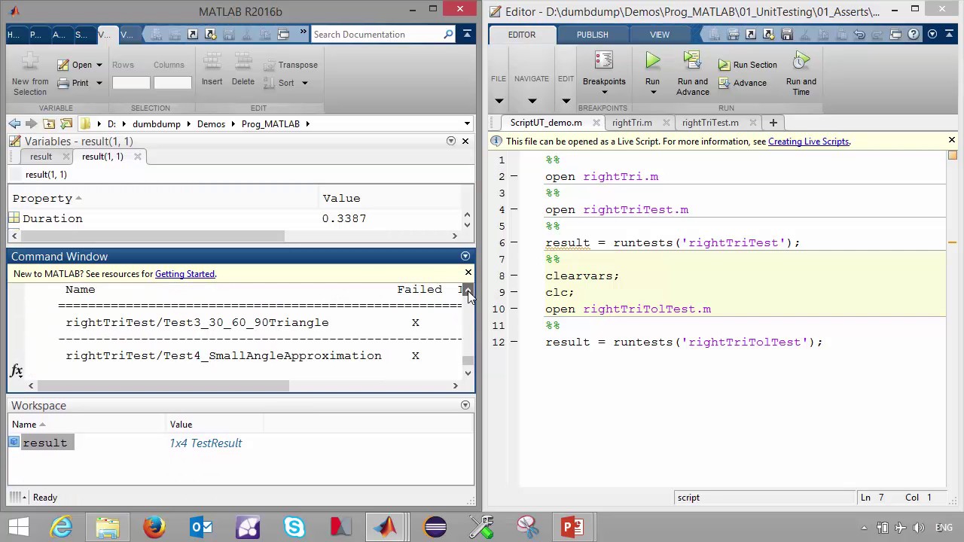Switch to the PUBLISH tab

[592, 35]
